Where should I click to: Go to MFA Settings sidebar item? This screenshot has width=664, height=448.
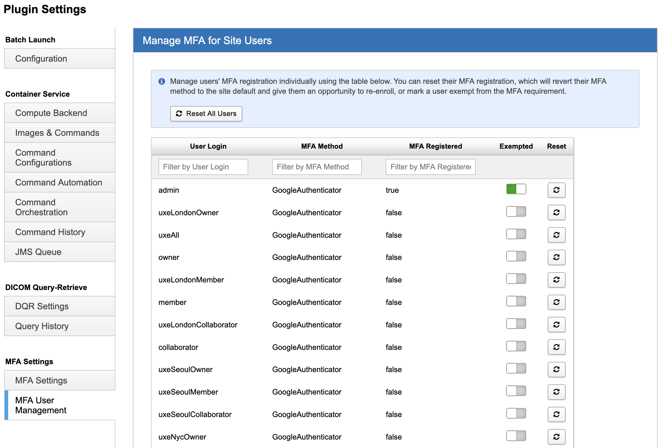tap(41, 381)
